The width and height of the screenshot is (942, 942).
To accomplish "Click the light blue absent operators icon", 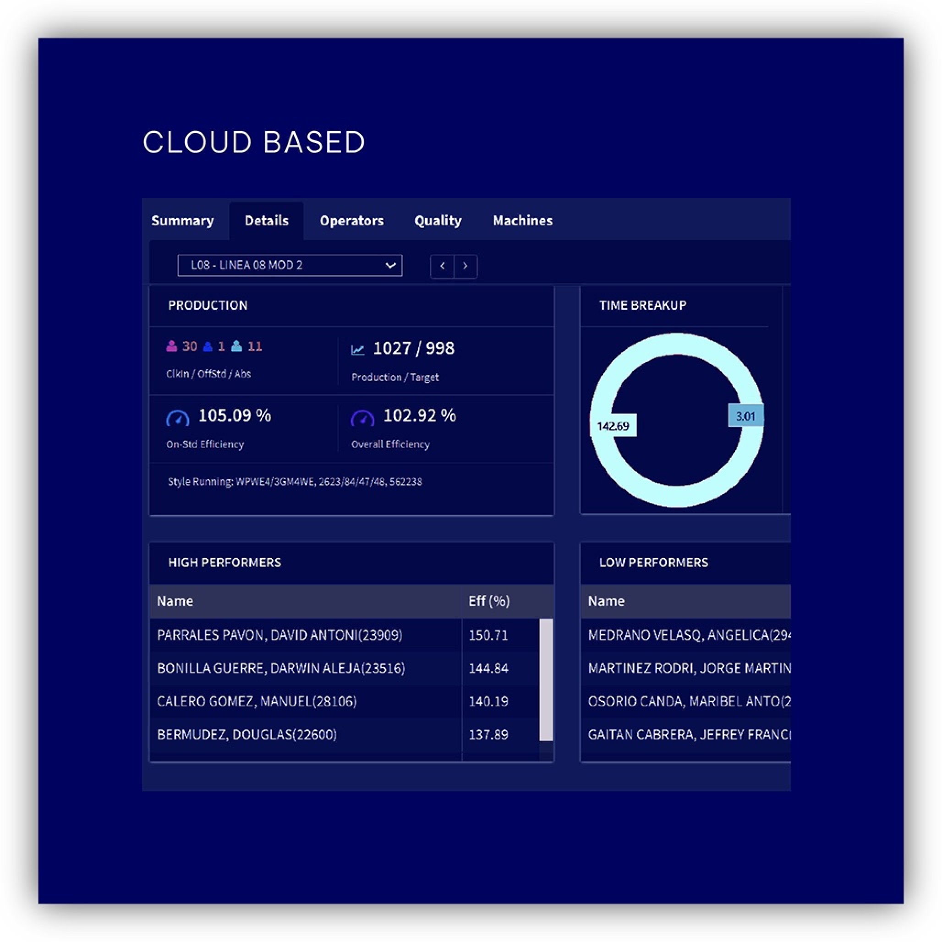I will coord(236,346).
